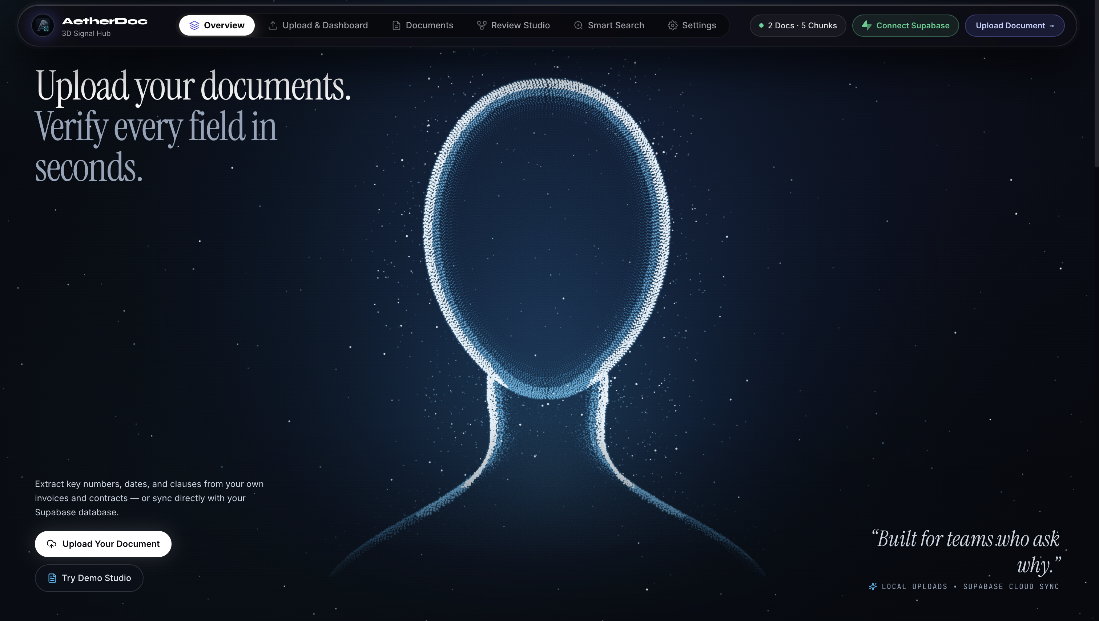Viewport: 1099px width, 621px height.
Task: Click the sparkle icon beside Local Uploads
Action: [873, 586]
